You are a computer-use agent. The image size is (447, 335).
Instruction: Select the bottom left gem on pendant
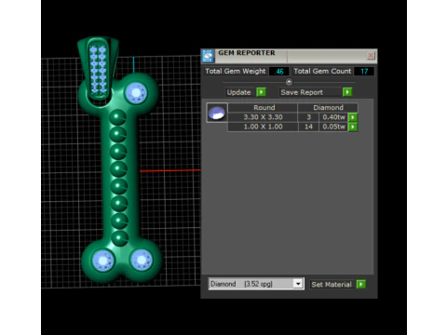point(103,261)
